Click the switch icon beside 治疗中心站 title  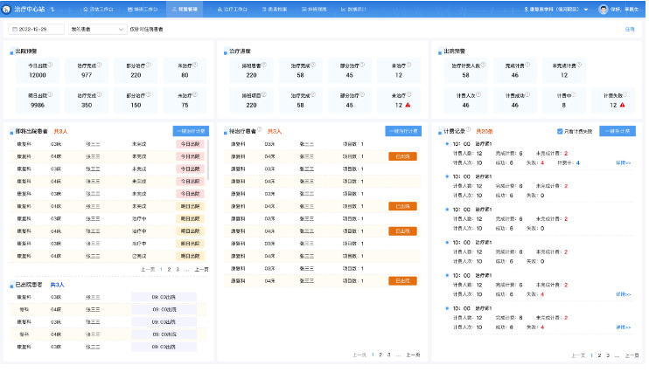pyautogui.click(x=52, y=9)
